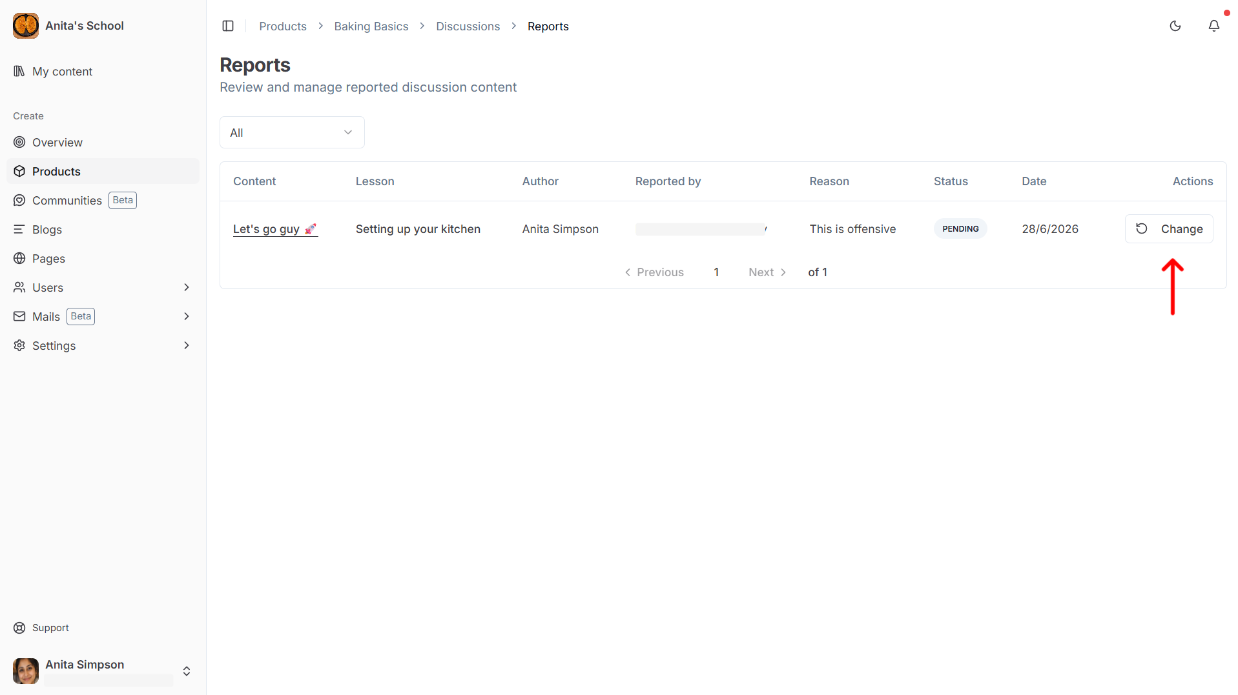Click the Settings gear icon
The height and width of the screenshot is (695, 1238).
[x=19, y=345]
